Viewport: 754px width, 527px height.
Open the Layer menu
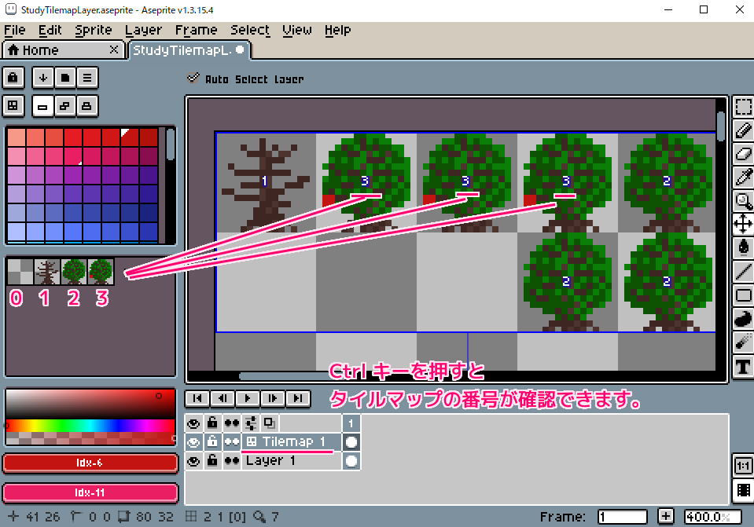pyautogui.click(x=143, y=30)
